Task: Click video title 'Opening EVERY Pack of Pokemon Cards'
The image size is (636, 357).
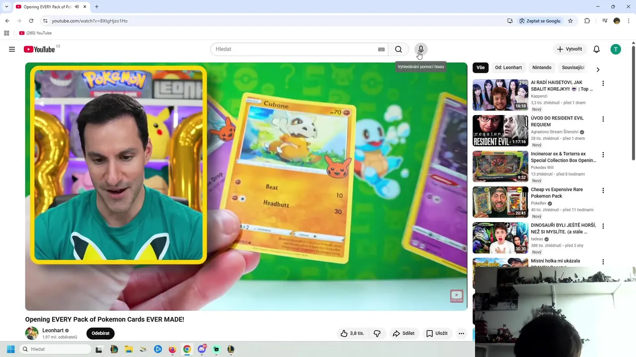Action: point(105,319)
